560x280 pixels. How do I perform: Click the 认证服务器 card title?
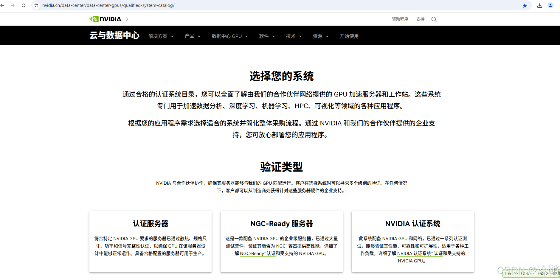[x=151, y=223]
